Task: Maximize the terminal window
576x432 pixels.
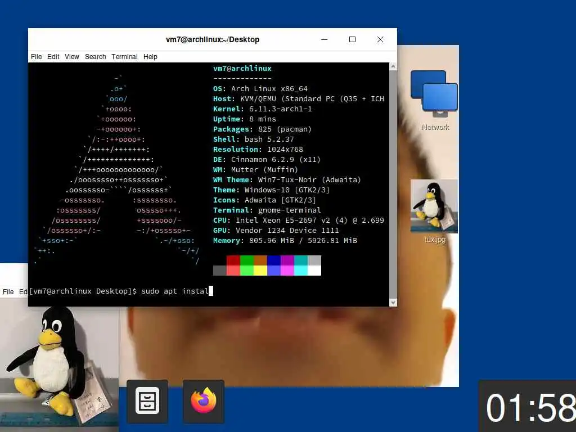Action: tap(352, 39)
